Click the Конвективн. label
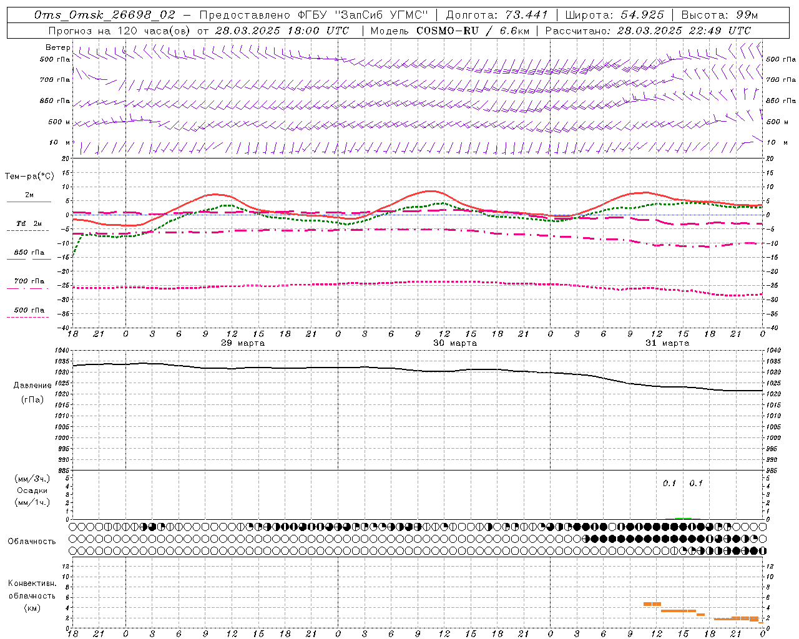This screenshot has width=799, height=639. [x=32, y=583]
